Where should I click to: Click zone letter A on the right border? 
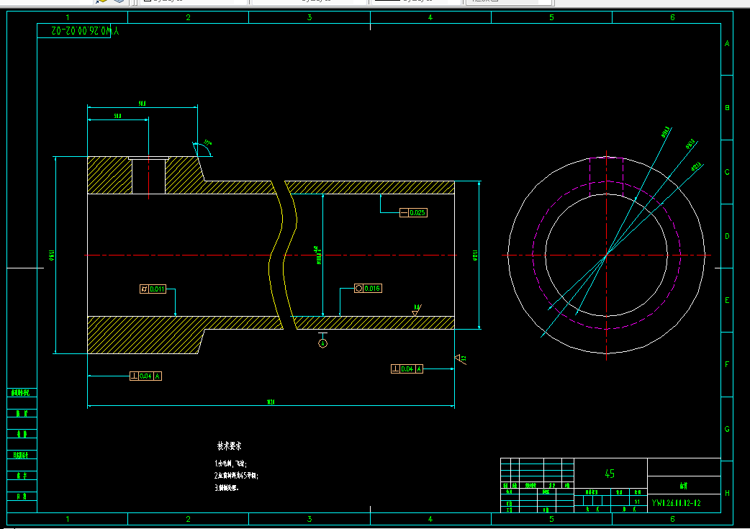point(727,43)
